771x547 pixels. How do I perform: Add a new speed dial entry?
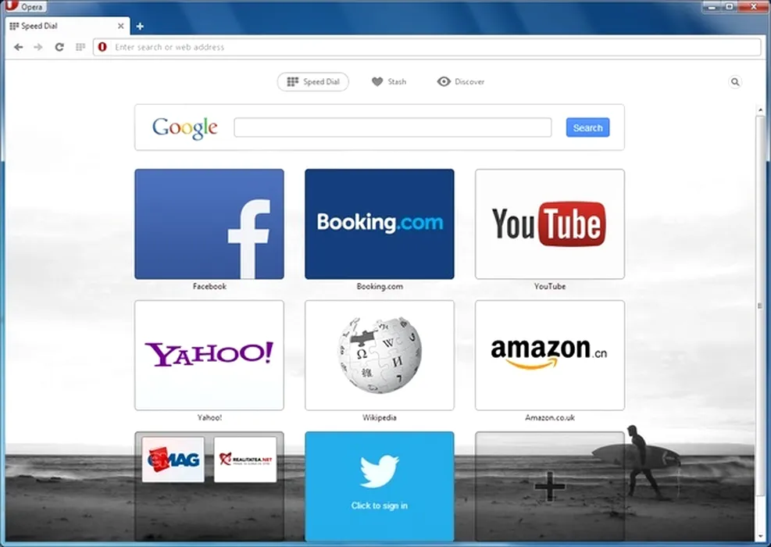[x=550, y=486]
